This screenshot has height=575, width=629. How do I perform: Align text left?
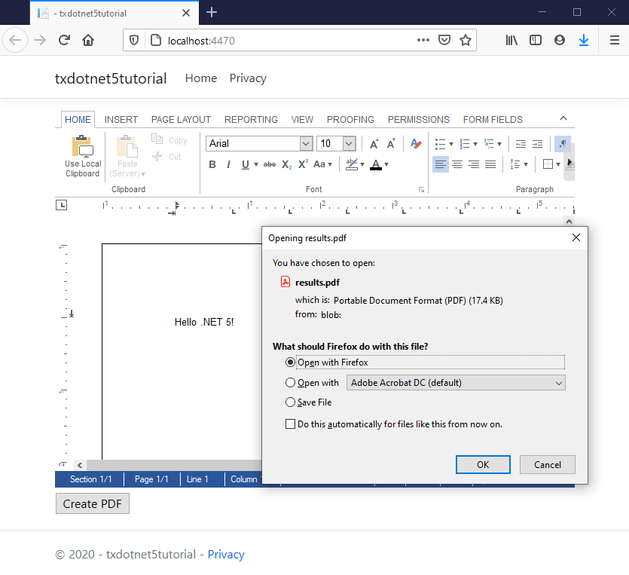click(x=441, y=164)
